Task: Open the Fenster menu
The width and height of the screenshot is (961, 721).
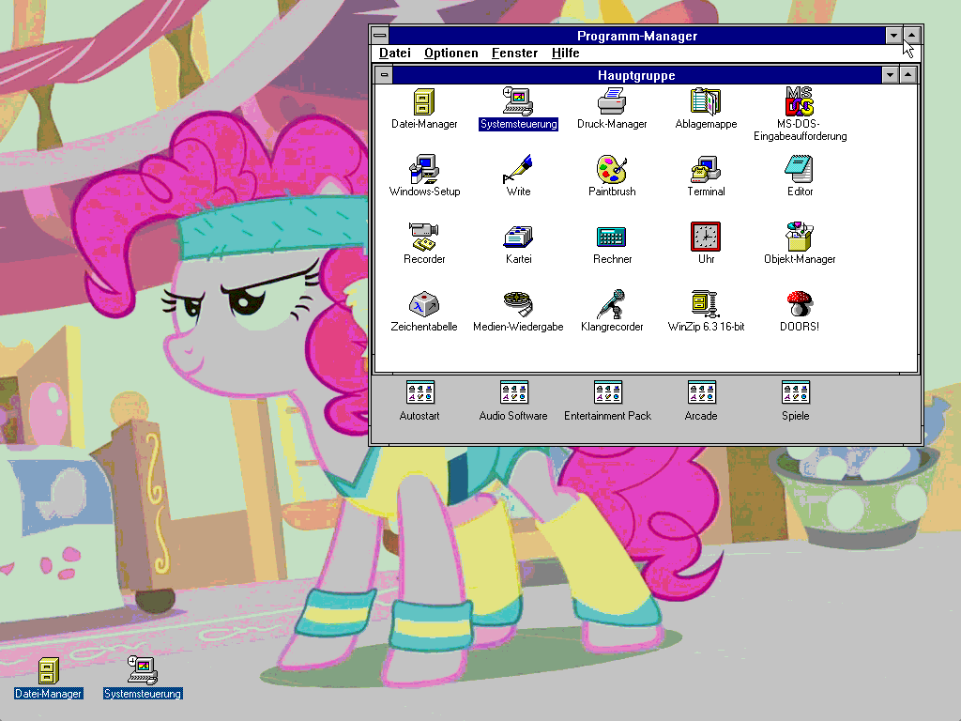Action: (x=514, y=54)
